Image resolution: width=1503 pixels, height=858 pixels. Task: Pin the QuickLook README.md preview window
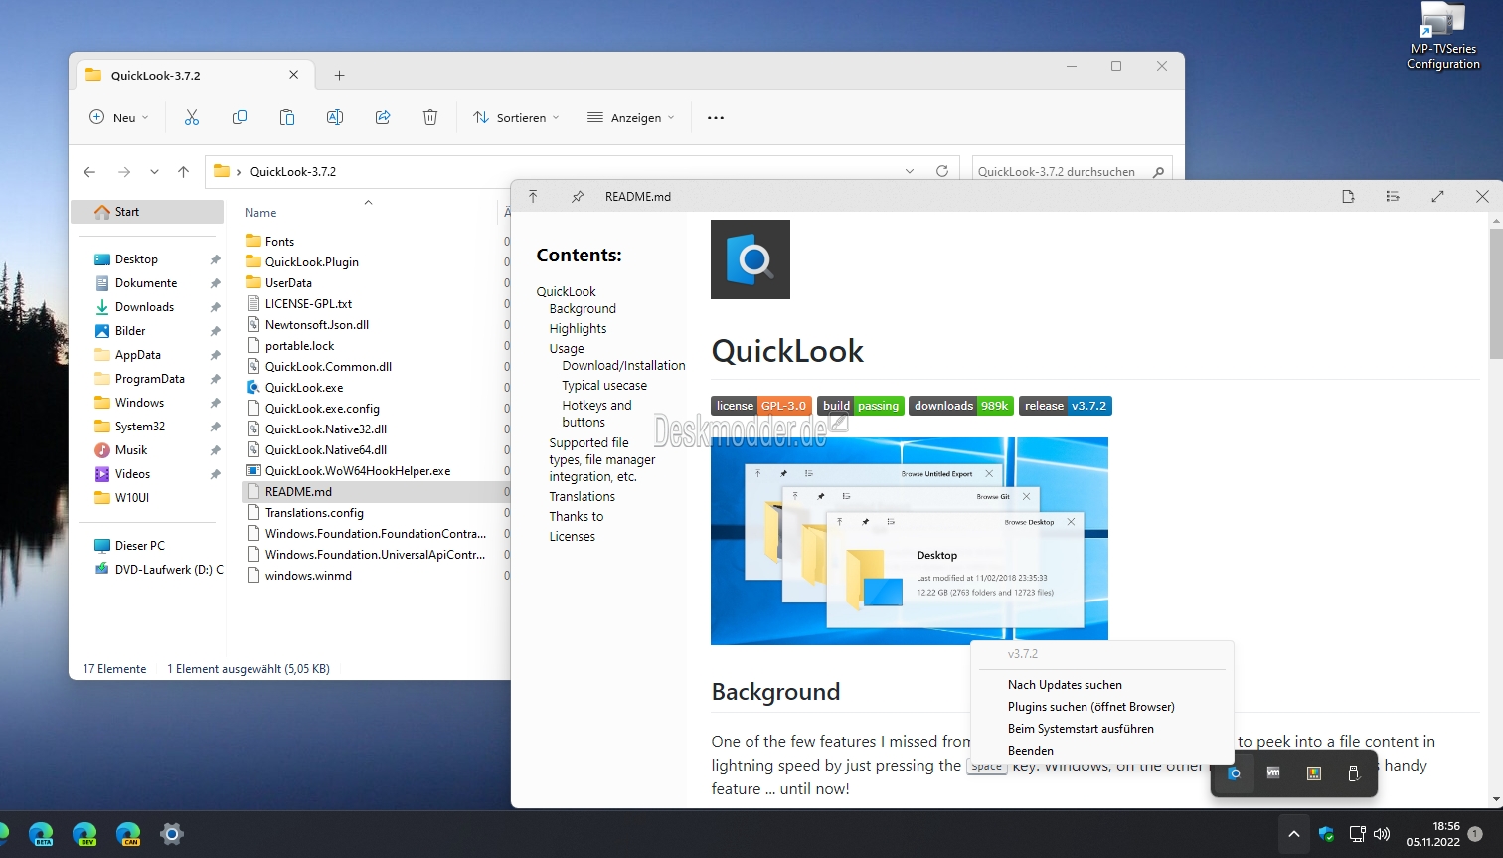point(578,197)
